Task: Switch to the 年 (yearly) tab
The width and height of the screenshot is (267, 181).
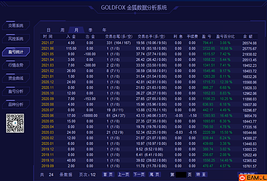Action: [x=104, y=30]
